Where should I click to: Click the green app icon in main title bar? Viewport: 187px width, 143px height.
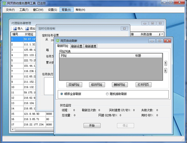pos(4,3)
